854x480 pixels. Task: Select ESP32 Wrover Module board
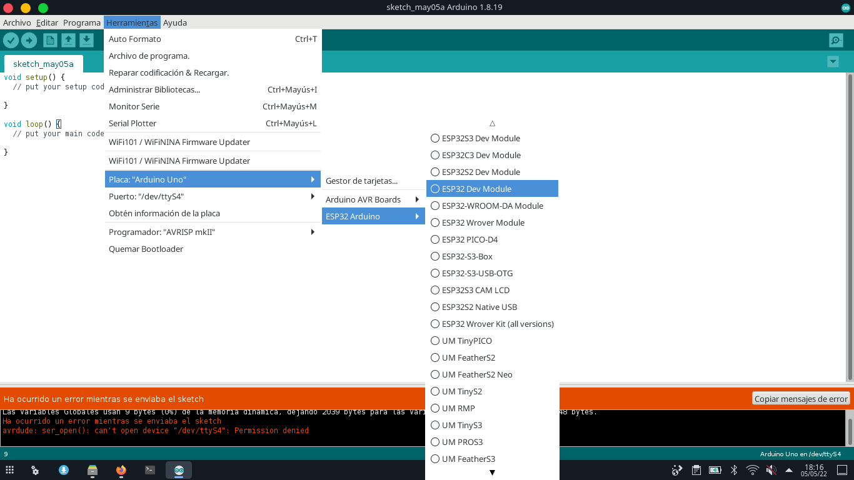(492, 222)
